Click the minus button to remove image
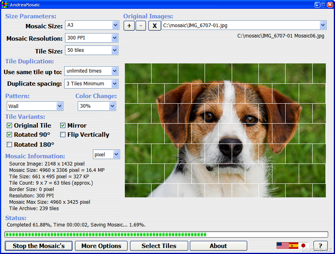The image size is (335, 254). 141,26
